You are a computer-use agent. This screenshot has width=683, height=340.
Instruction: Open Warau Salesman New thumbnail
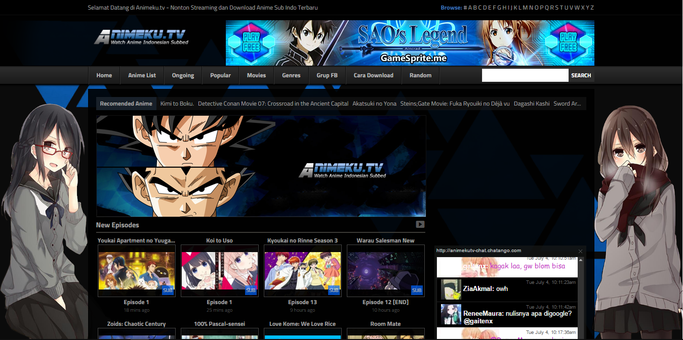coord(386,271)
